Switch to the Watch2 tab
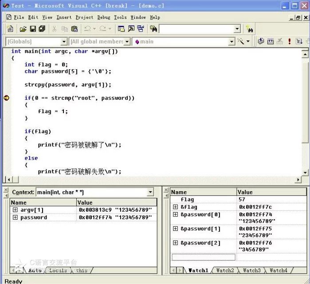This screenshot has height=284, width=310. [225, 270]
